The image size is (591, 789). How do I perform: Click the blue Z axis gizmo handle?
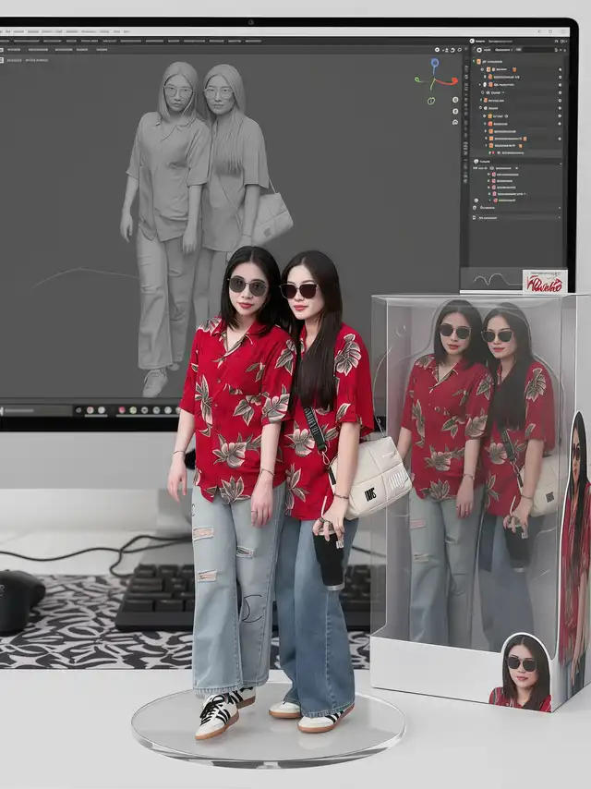tap(436, 63)
